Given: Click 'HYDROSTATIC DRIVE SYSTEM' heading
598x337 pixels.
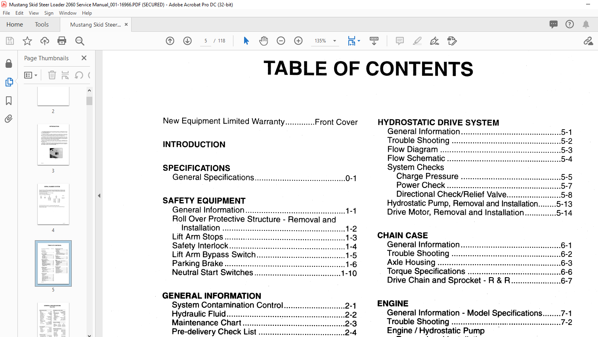Looking at the screenshot, I should point(438,123).
